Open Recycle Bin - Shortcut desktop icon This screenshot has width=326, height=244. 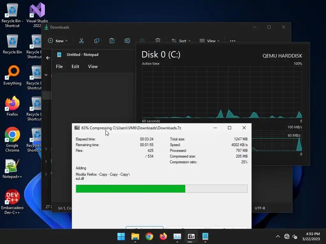coord(12,15)
